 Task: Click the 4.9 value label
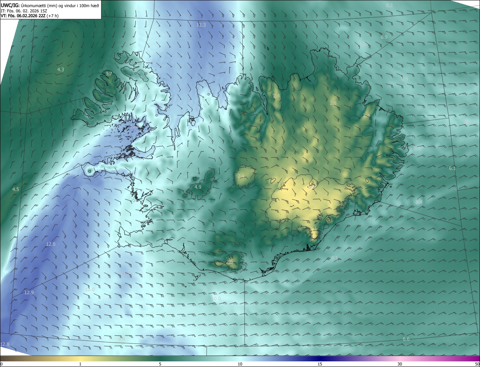coord(198,187)
